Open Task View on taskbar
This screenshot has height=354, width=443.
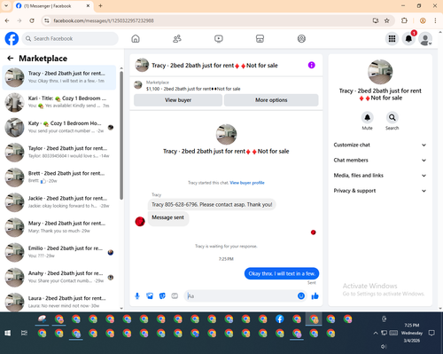click(x=24, y=334)
